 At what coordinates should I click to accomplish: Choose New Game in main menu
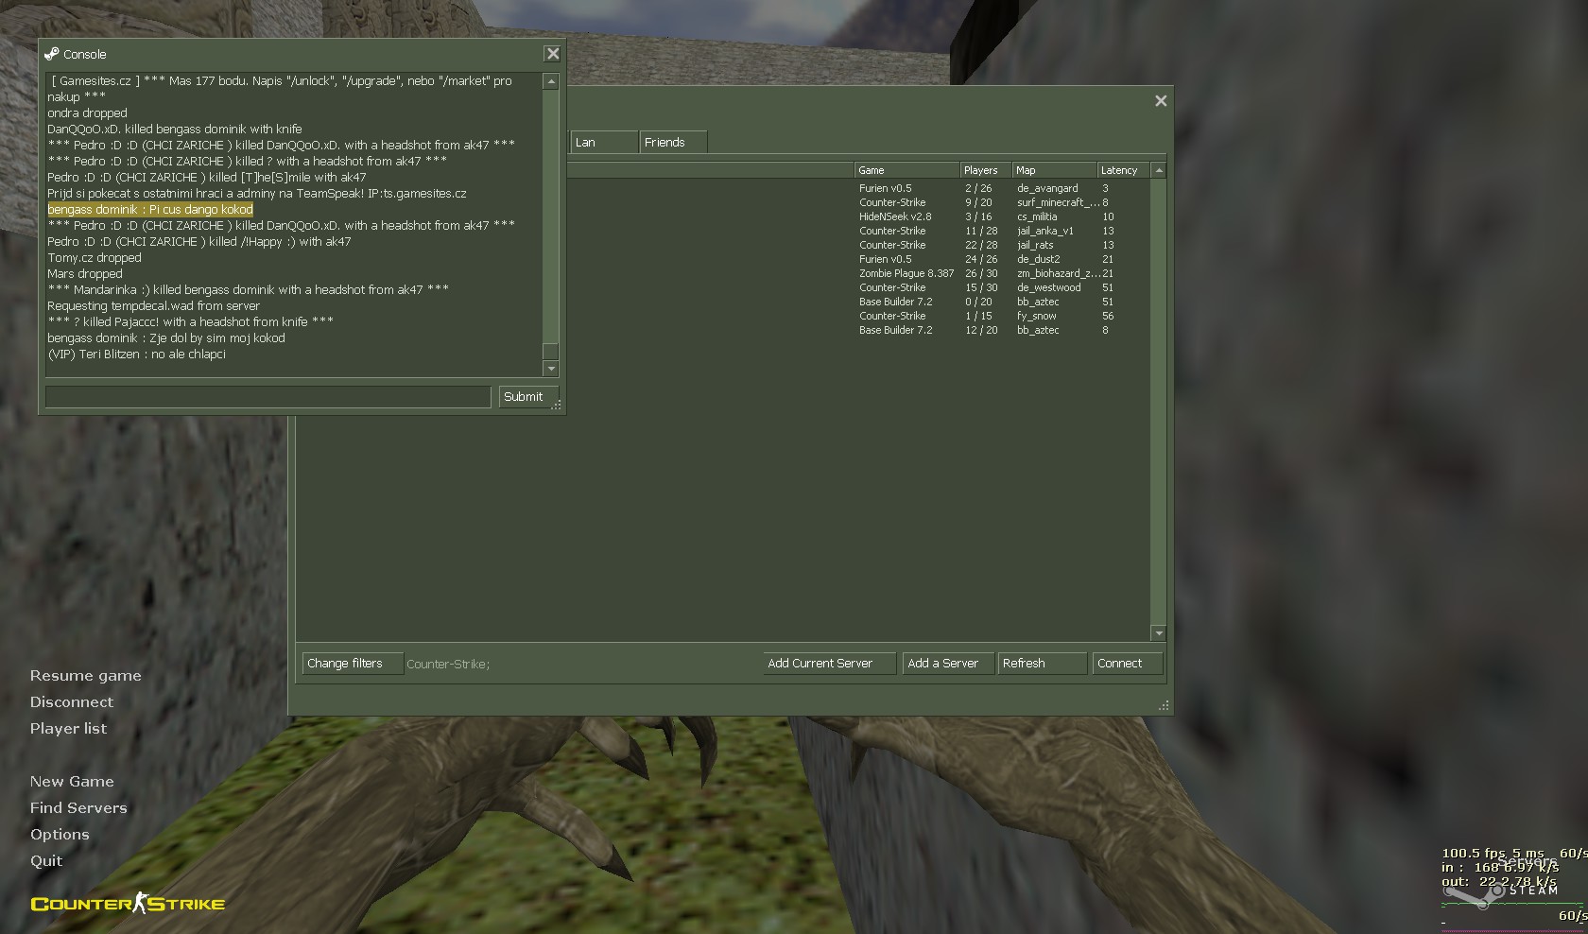click(72, 782)
